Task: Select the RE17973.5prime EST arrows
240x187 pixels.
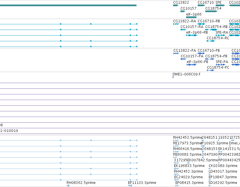Action: tap(176, 146)
